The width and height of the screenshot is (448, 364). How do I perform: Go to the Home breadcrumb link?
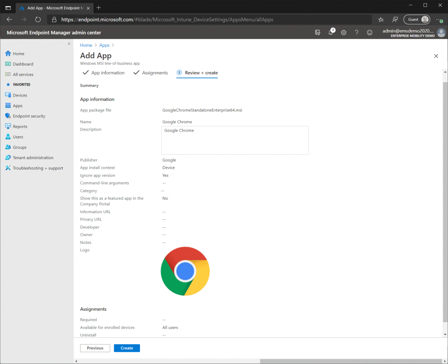point(86,45)
